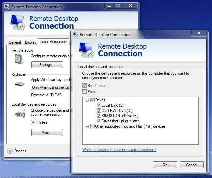Click the 'Ports' label text

click(x=92, y=92)
